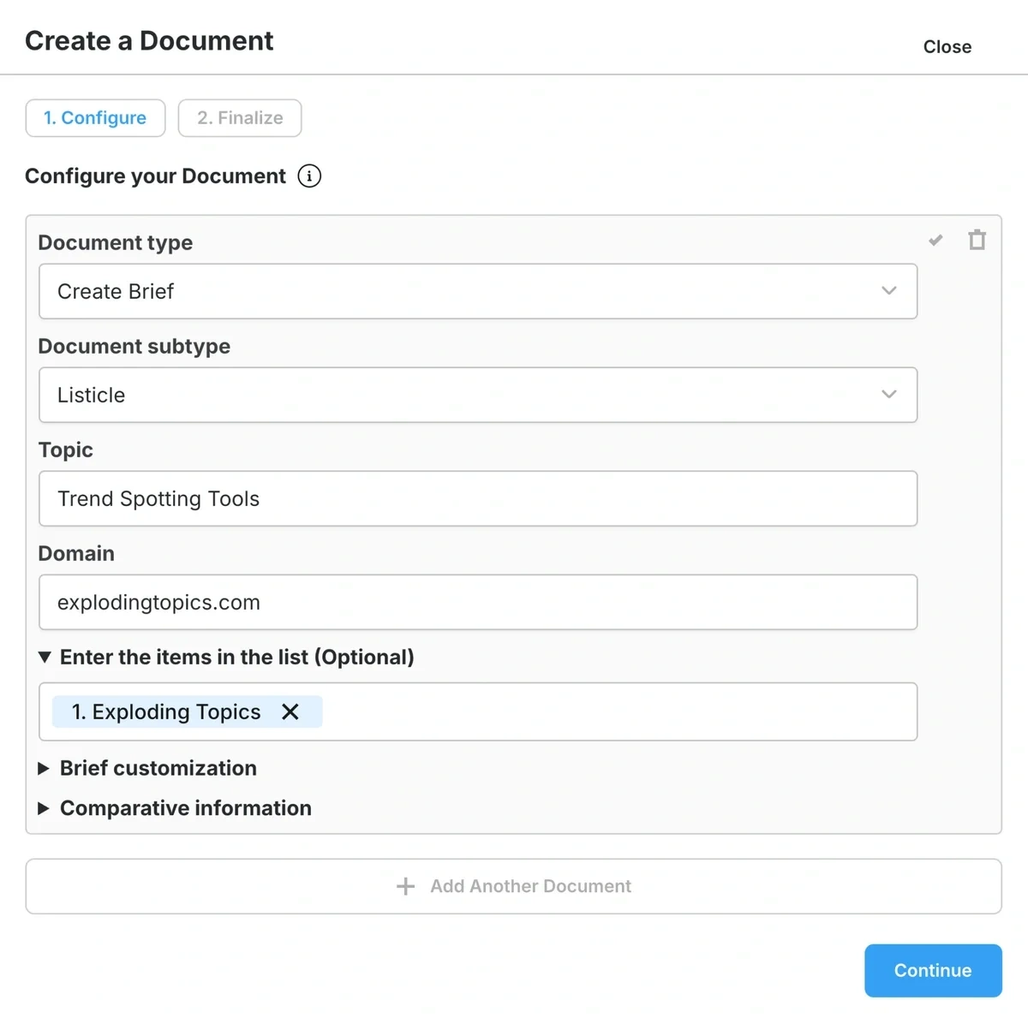
Task: Click Add Another Document
Action: click(x=514, y=886)
